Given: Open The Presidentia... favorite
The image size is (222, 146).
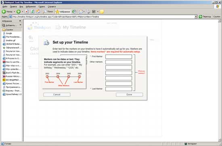Looking at the screenshot, I should pyautogui.click(x=12, y=37).
